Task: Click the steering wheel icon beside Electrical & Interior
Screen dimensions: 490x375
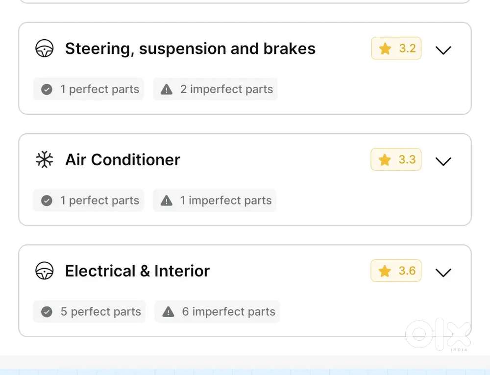Action: (45, 271)
